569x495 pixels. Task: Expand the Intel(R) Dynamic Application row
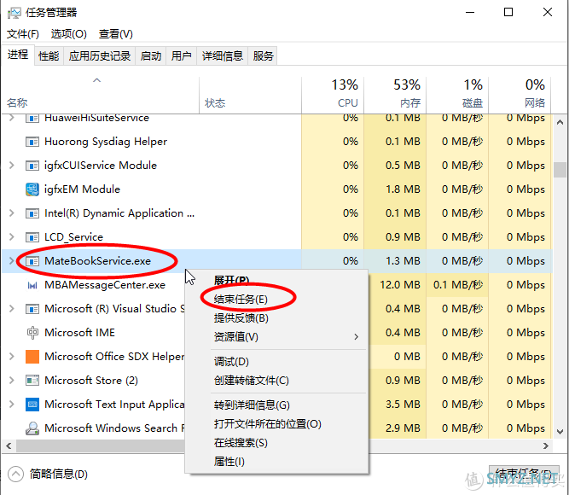(x=12, y=213)
